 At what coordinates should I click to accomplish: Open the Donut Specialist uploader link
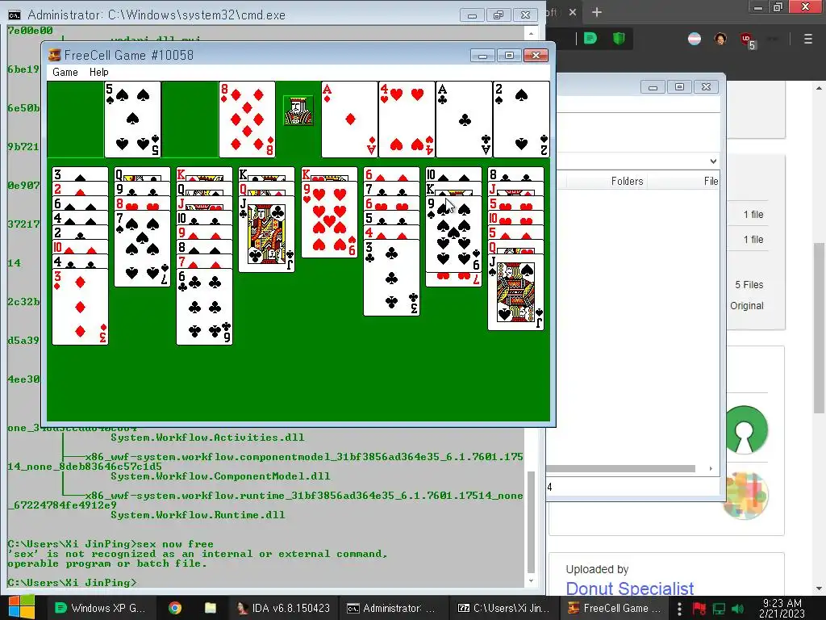(x=629, y=589)
